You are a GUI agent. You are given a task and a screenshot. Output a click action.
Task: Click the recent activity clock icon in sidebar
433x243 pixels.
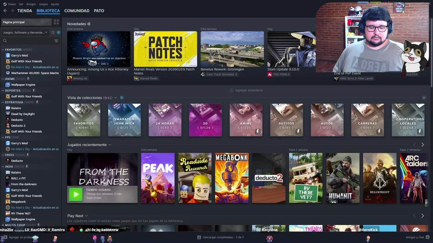[53, 32]
